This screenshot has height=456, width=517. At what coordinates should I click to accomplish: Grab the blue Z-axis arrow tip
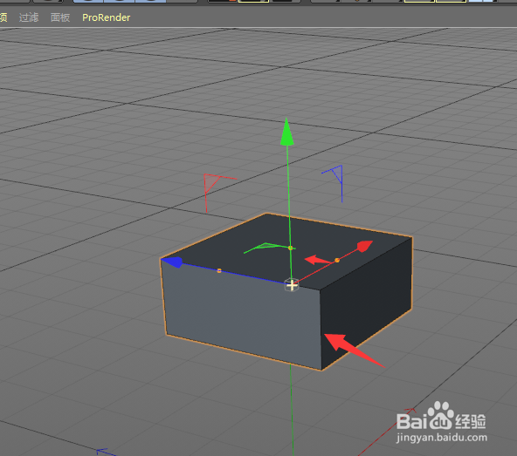(x=172, y=262)
